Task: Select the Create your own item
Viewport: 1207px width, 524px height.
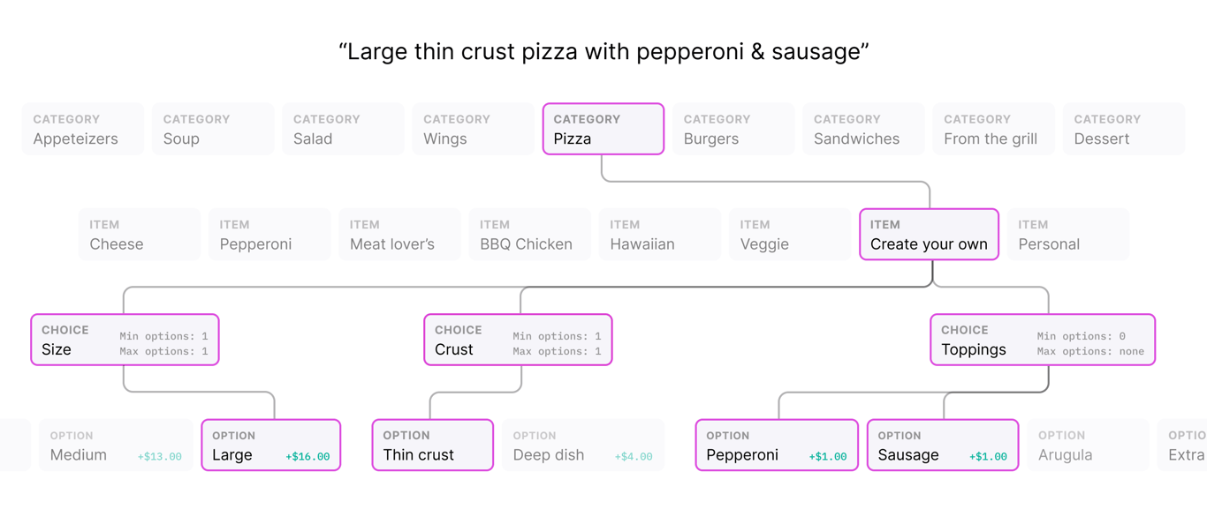Action: point(929,235)
